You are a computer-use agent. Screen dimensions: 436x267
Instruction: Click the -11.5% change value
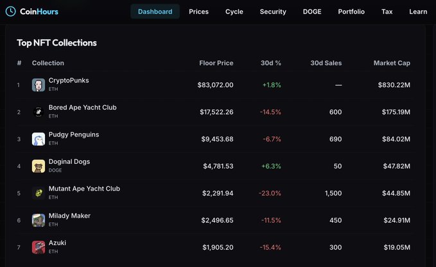coord(271,220)
